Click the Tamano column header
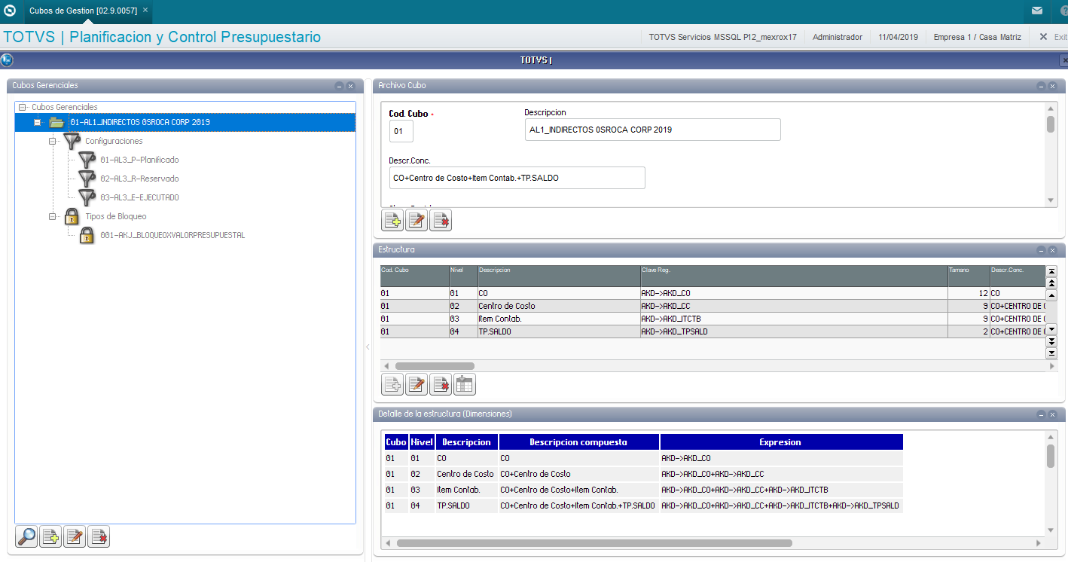This screenshot has height=562, width=1068. point(969,275)
